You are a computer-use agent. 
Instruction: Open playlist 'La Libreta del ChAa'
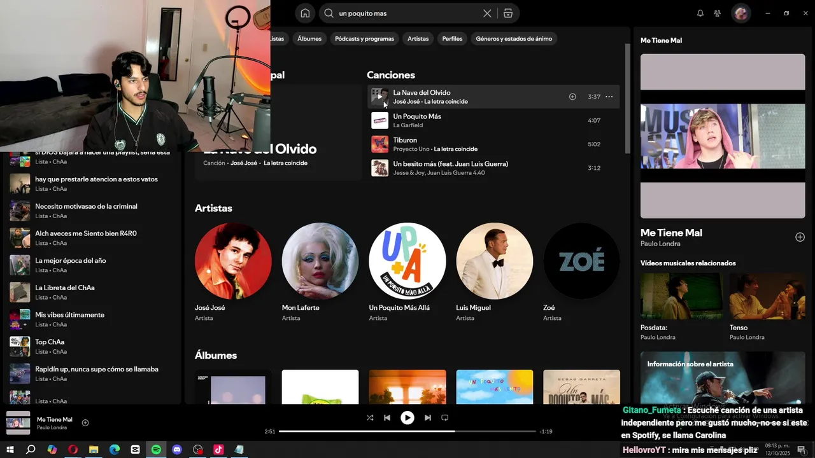click(x=92, y=292)
